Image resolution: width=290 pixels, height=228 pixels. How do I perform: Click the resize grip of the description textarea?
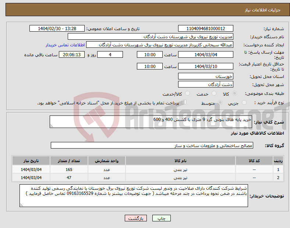pos(52,126)
